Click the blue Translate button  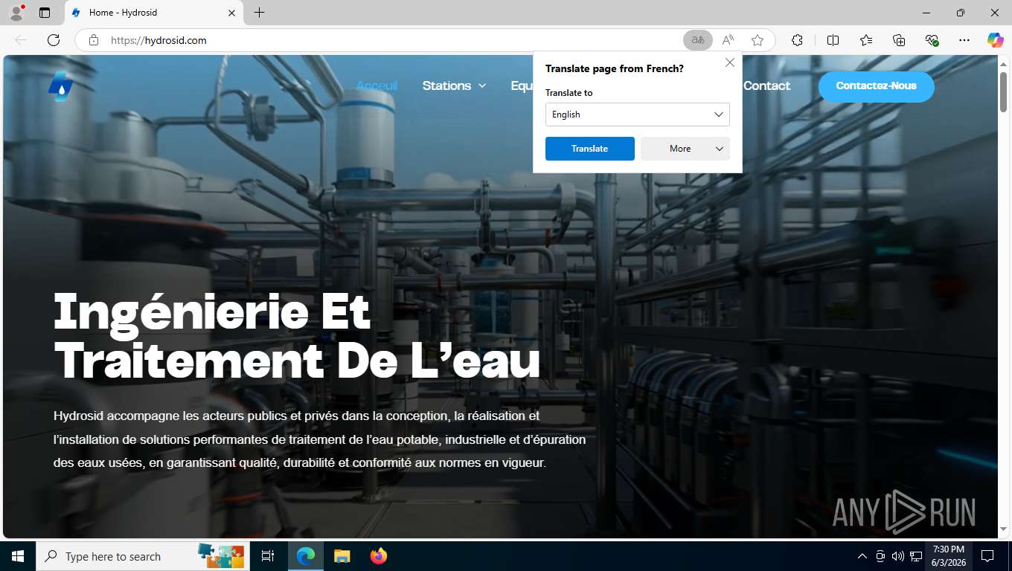click(590, 149)
